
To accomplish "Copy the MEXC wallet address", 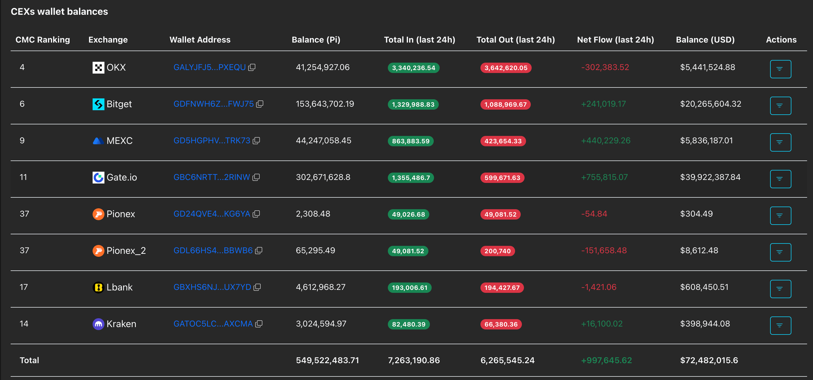I will (x=256, y=141).
